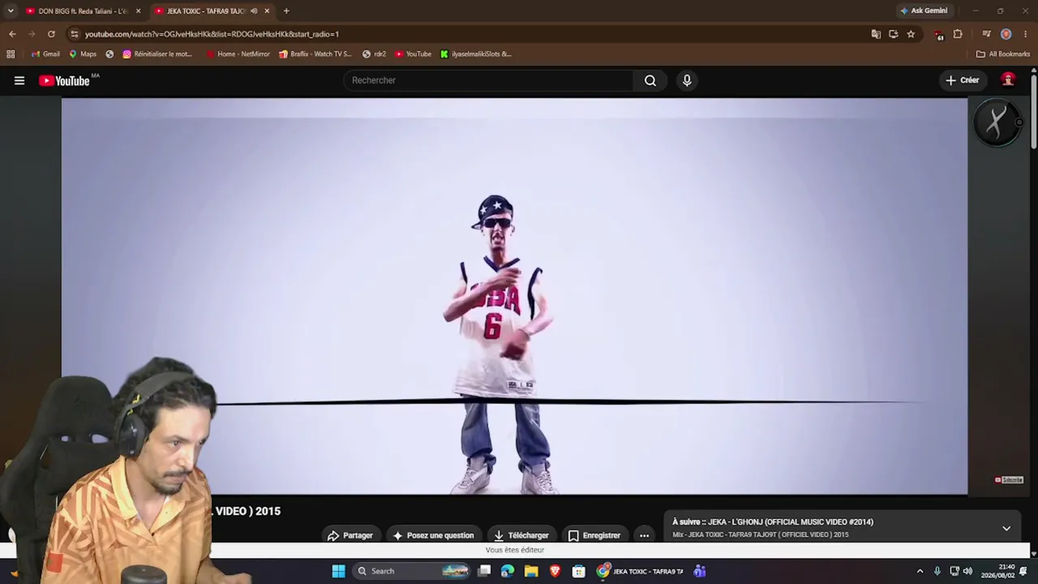This screenshot has height=584, width=1038.
Task: Open the ilyaselmalikiSlots bookmark
Action: click(476, 54)
